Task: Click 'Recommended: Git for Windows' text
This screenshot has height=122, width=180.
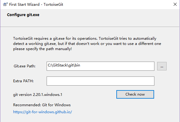Action: [x=42, y=105]
